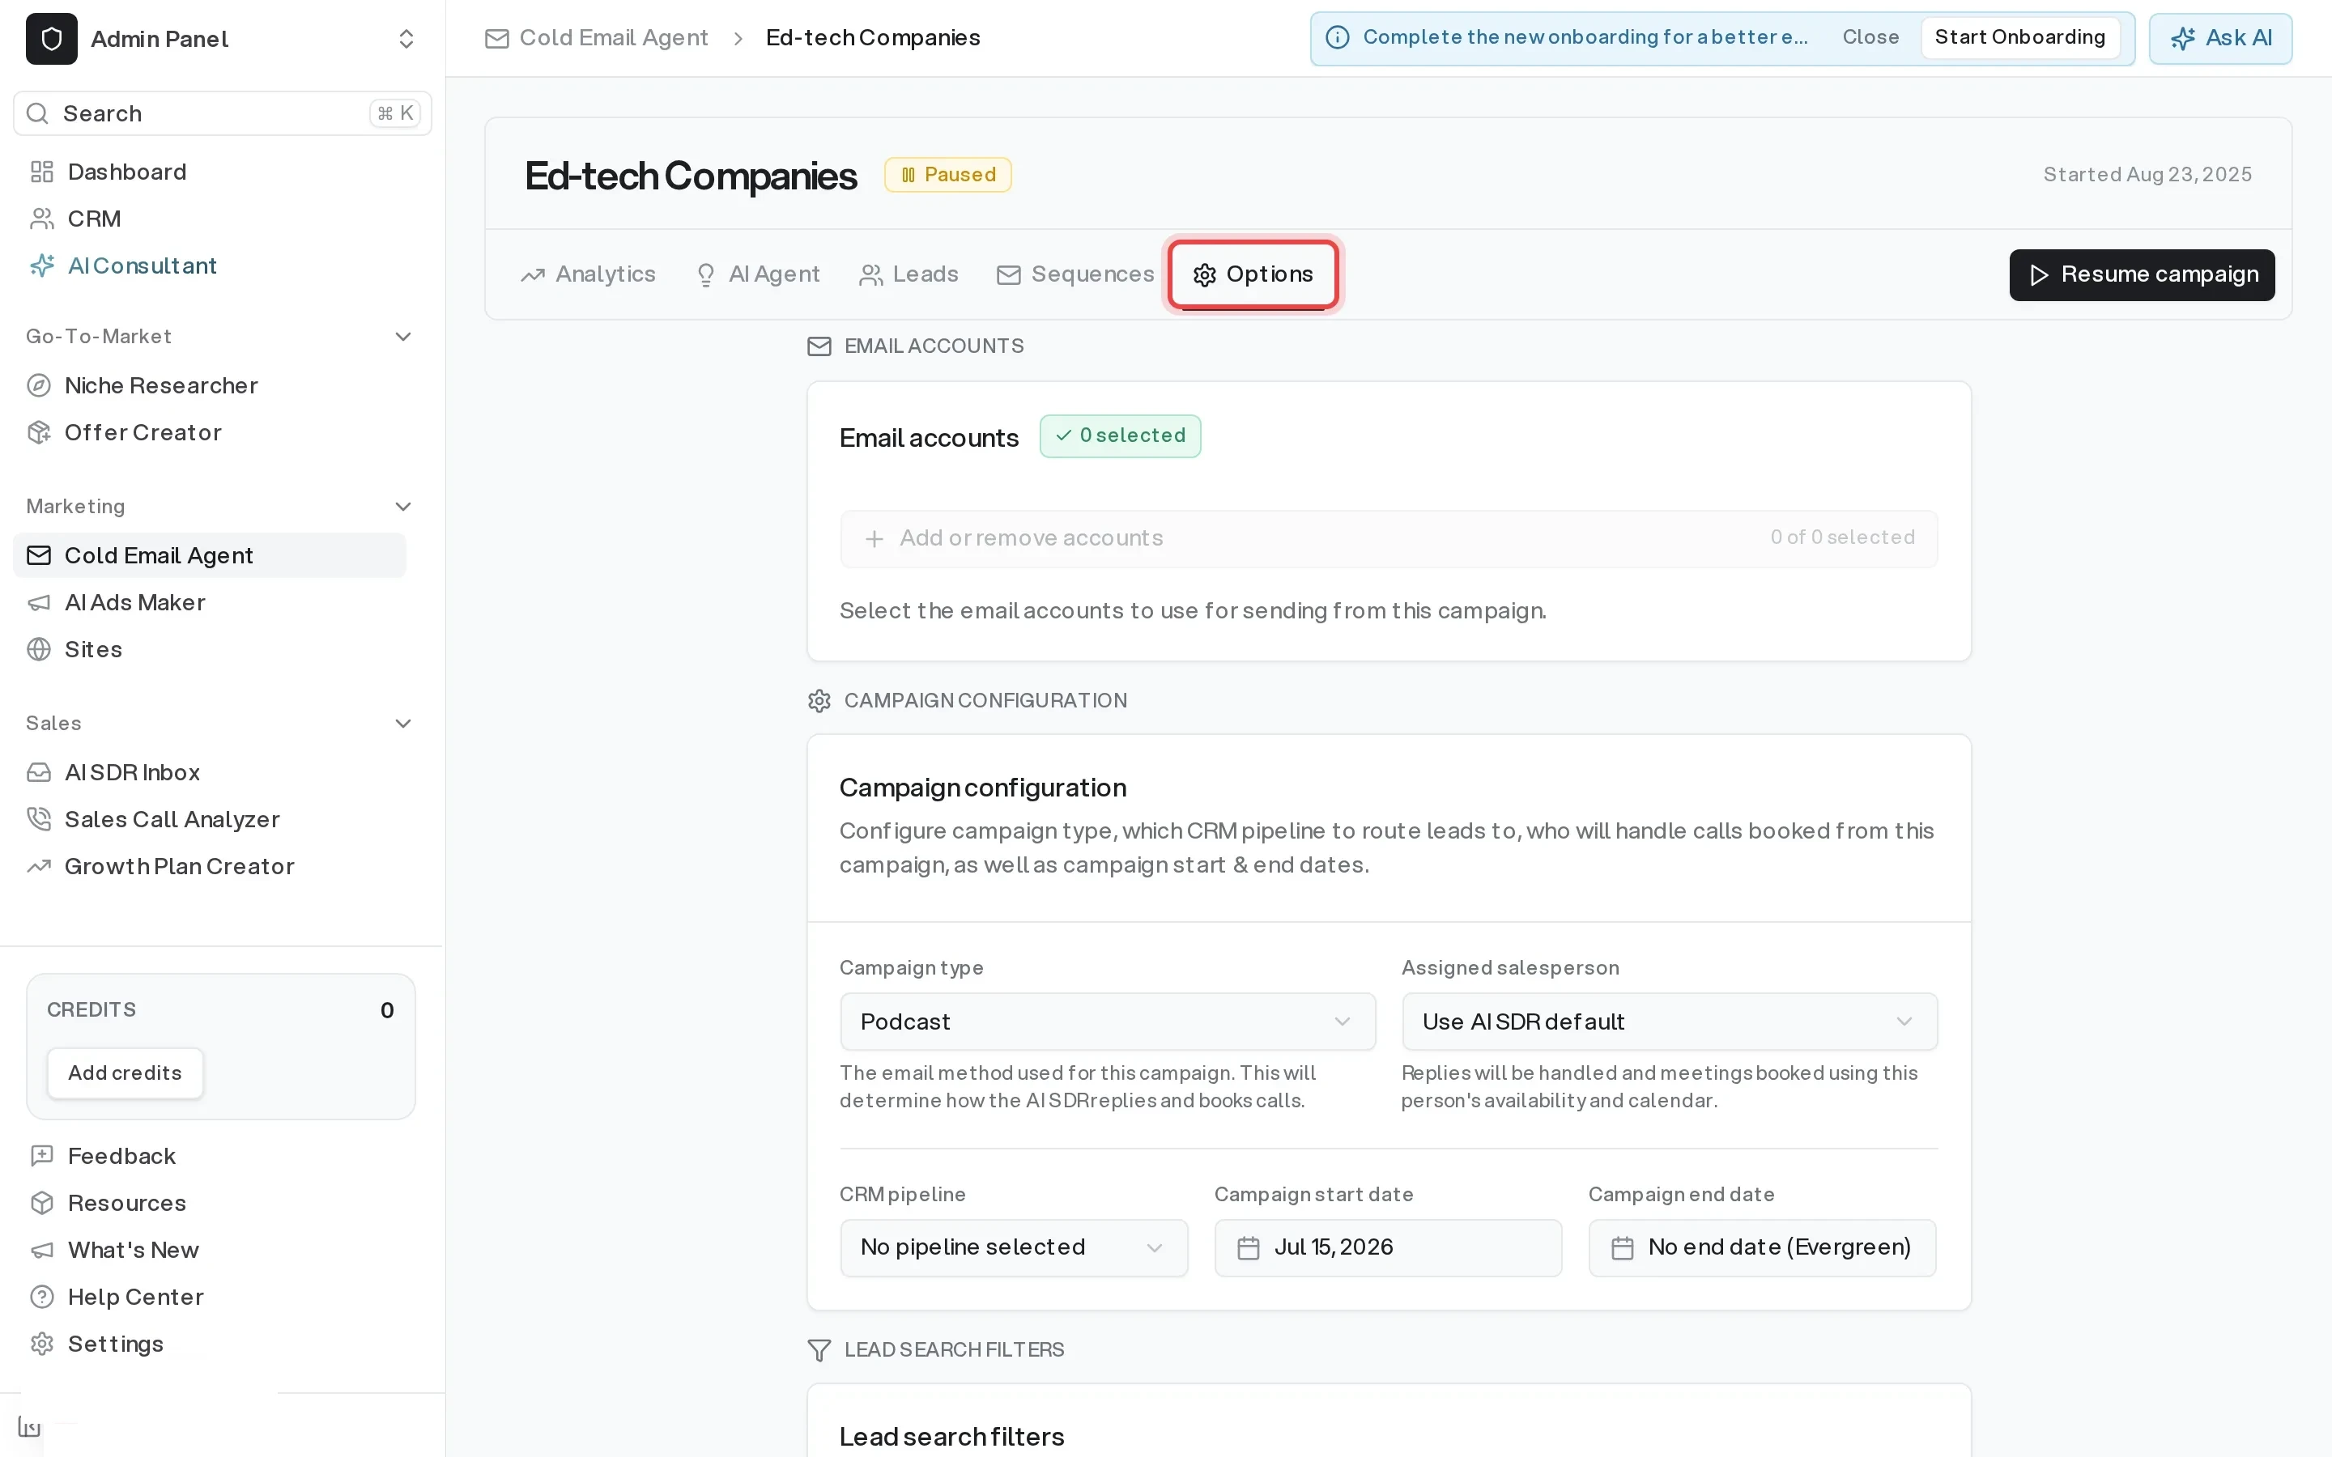Open Help Center
The height and width of the screenshot is (1457, 2332).
coord(135,1297)
